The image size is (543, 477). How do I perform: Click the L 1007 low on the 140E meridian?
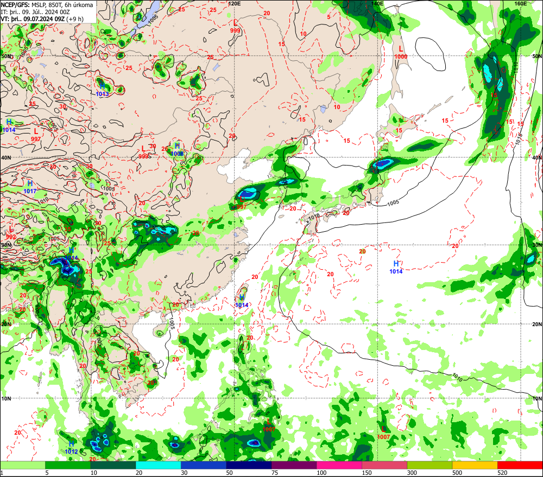[383, 433]
